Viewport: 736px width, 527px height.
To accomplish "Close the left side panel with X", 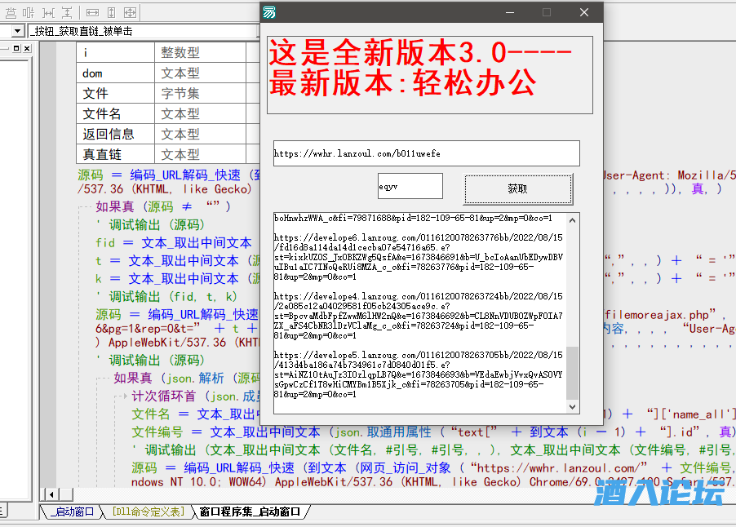I will coord(26,49).
